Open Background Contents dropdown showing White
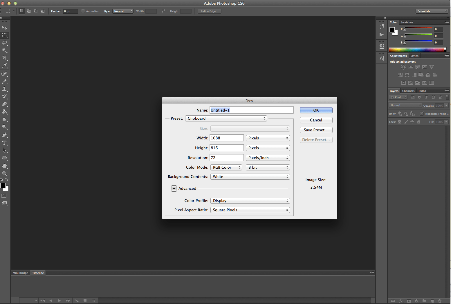451x304 pixels. coord(250,176)
